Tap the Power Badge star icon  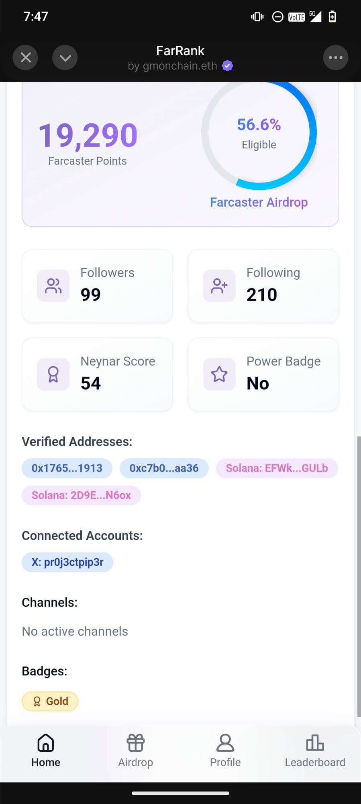(x=219, y=374)
